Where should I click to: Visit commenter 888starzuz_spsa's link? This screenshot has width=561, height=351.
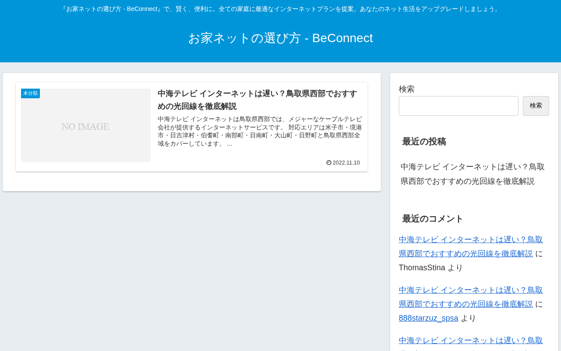(x=429, y=318)
